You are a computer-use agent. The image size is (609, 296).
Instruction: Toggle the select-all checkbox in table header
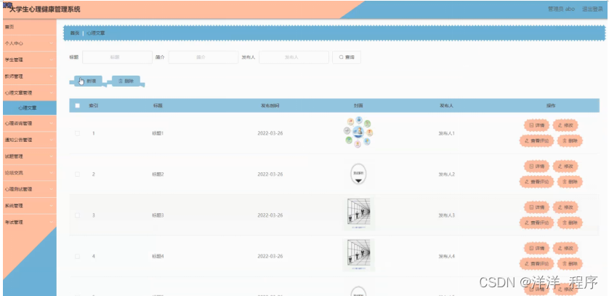pos(77,105)
